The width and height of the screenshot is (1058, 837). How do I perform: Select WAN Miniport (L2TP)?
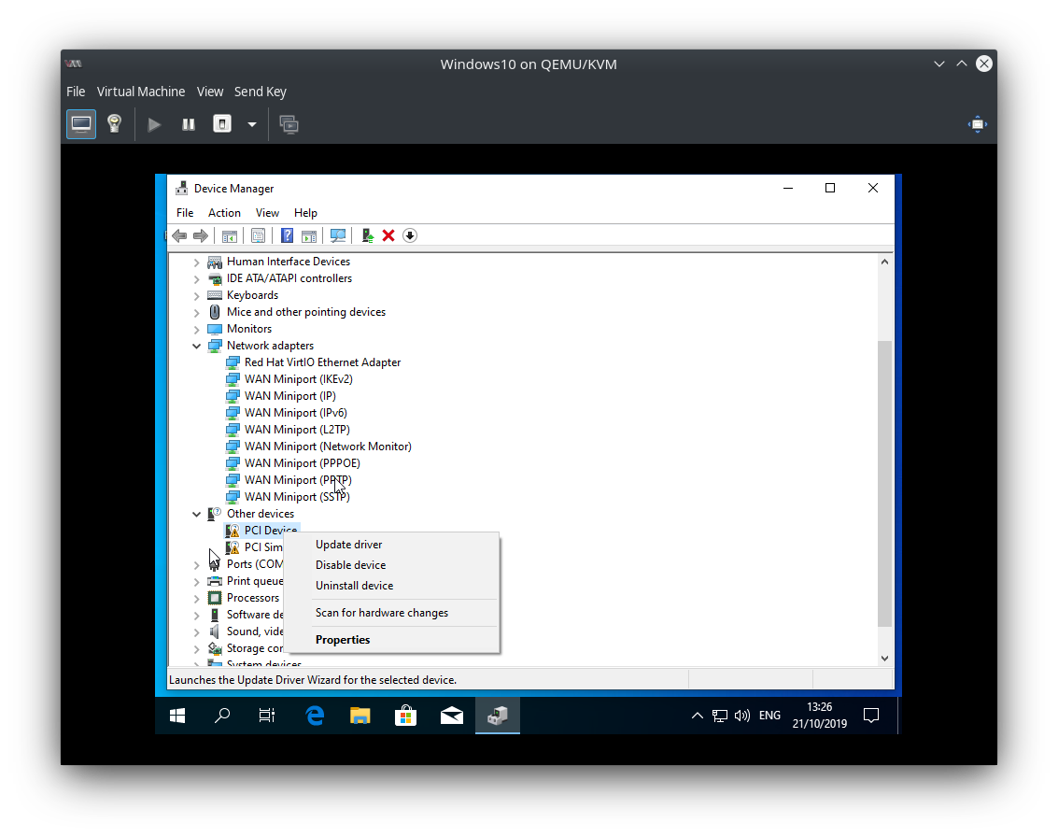click(x=297, y=430)
